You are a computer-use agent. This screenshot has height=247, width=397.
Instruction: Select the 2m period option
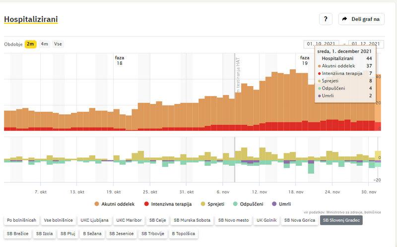[x=30, y=44]
